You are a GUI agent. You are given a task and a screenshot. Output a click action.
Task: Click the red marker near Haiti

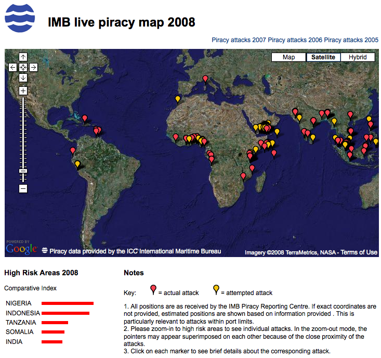tap(85, 119)
